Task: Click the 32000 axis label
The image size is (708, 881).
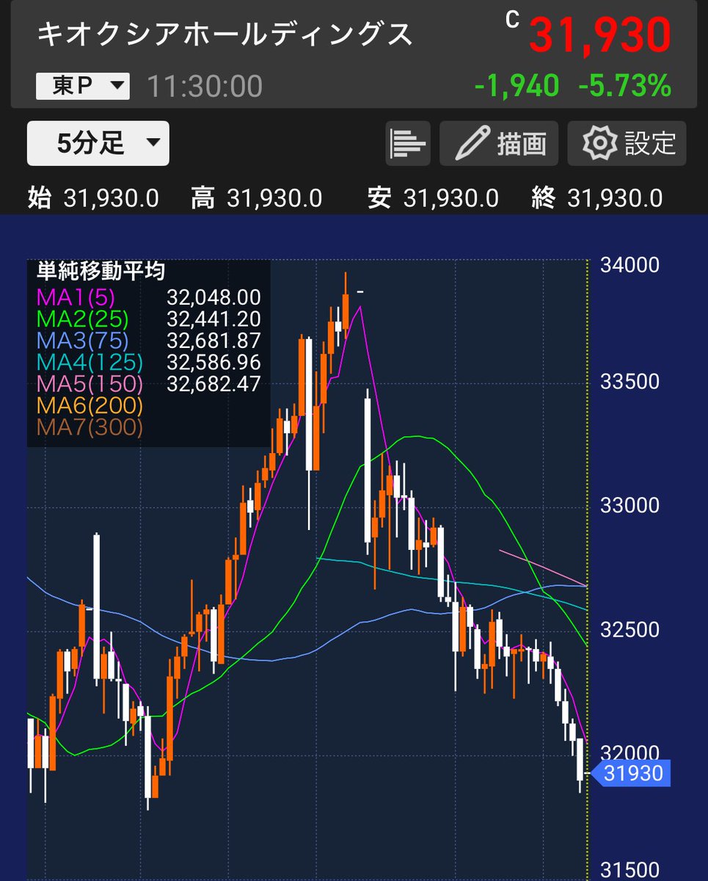Action: point(630,754)
